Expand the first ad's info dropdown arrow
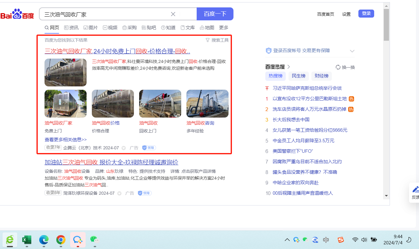 tap(124, 148)
